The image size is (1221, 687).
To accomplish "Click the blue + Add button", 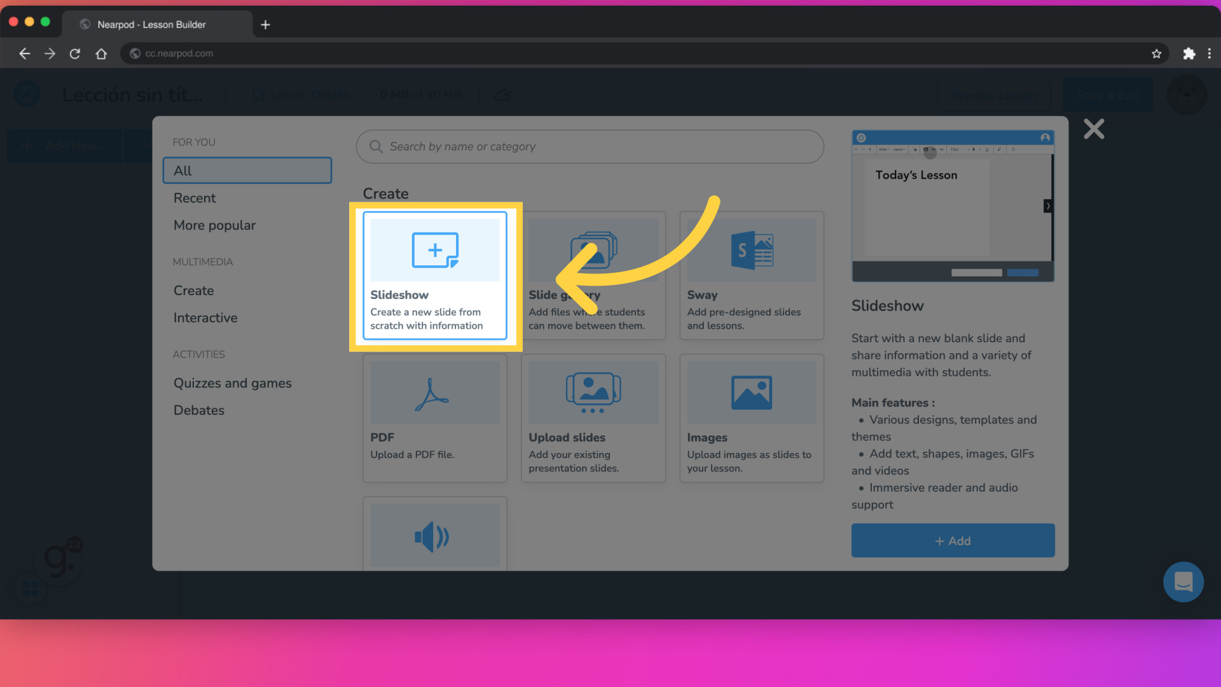I will click(953, 541).
